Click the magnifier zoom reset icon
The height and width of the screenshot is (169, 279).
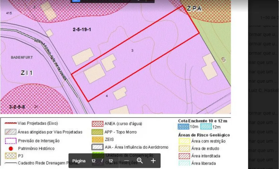click(140, 161)
